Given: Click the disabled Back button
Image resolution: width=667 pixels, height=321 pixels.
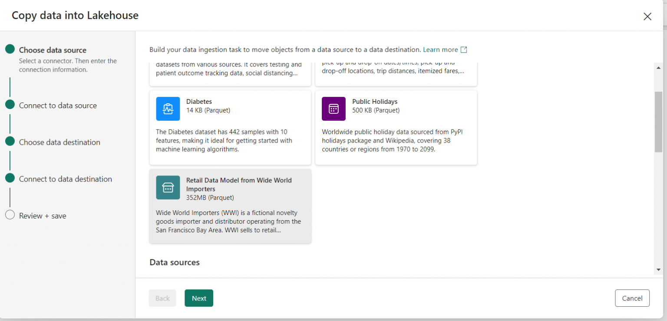Looking at the screenshot, I should point(162,298).
